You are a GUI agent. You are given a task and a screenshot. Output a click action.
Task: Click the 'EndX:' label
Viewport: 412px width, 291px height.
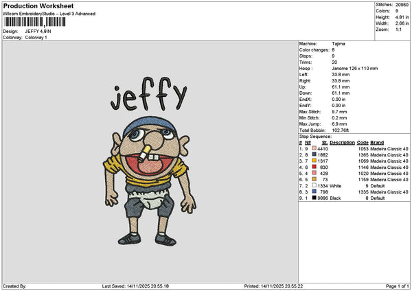tap(305, 100)
